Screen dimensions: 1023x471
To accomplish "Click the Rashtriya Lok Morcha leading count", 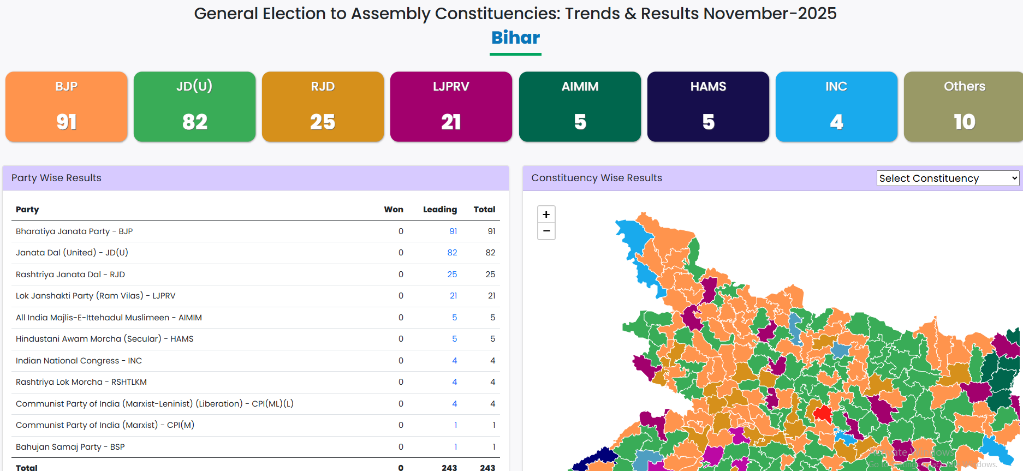I will [454, 382].
